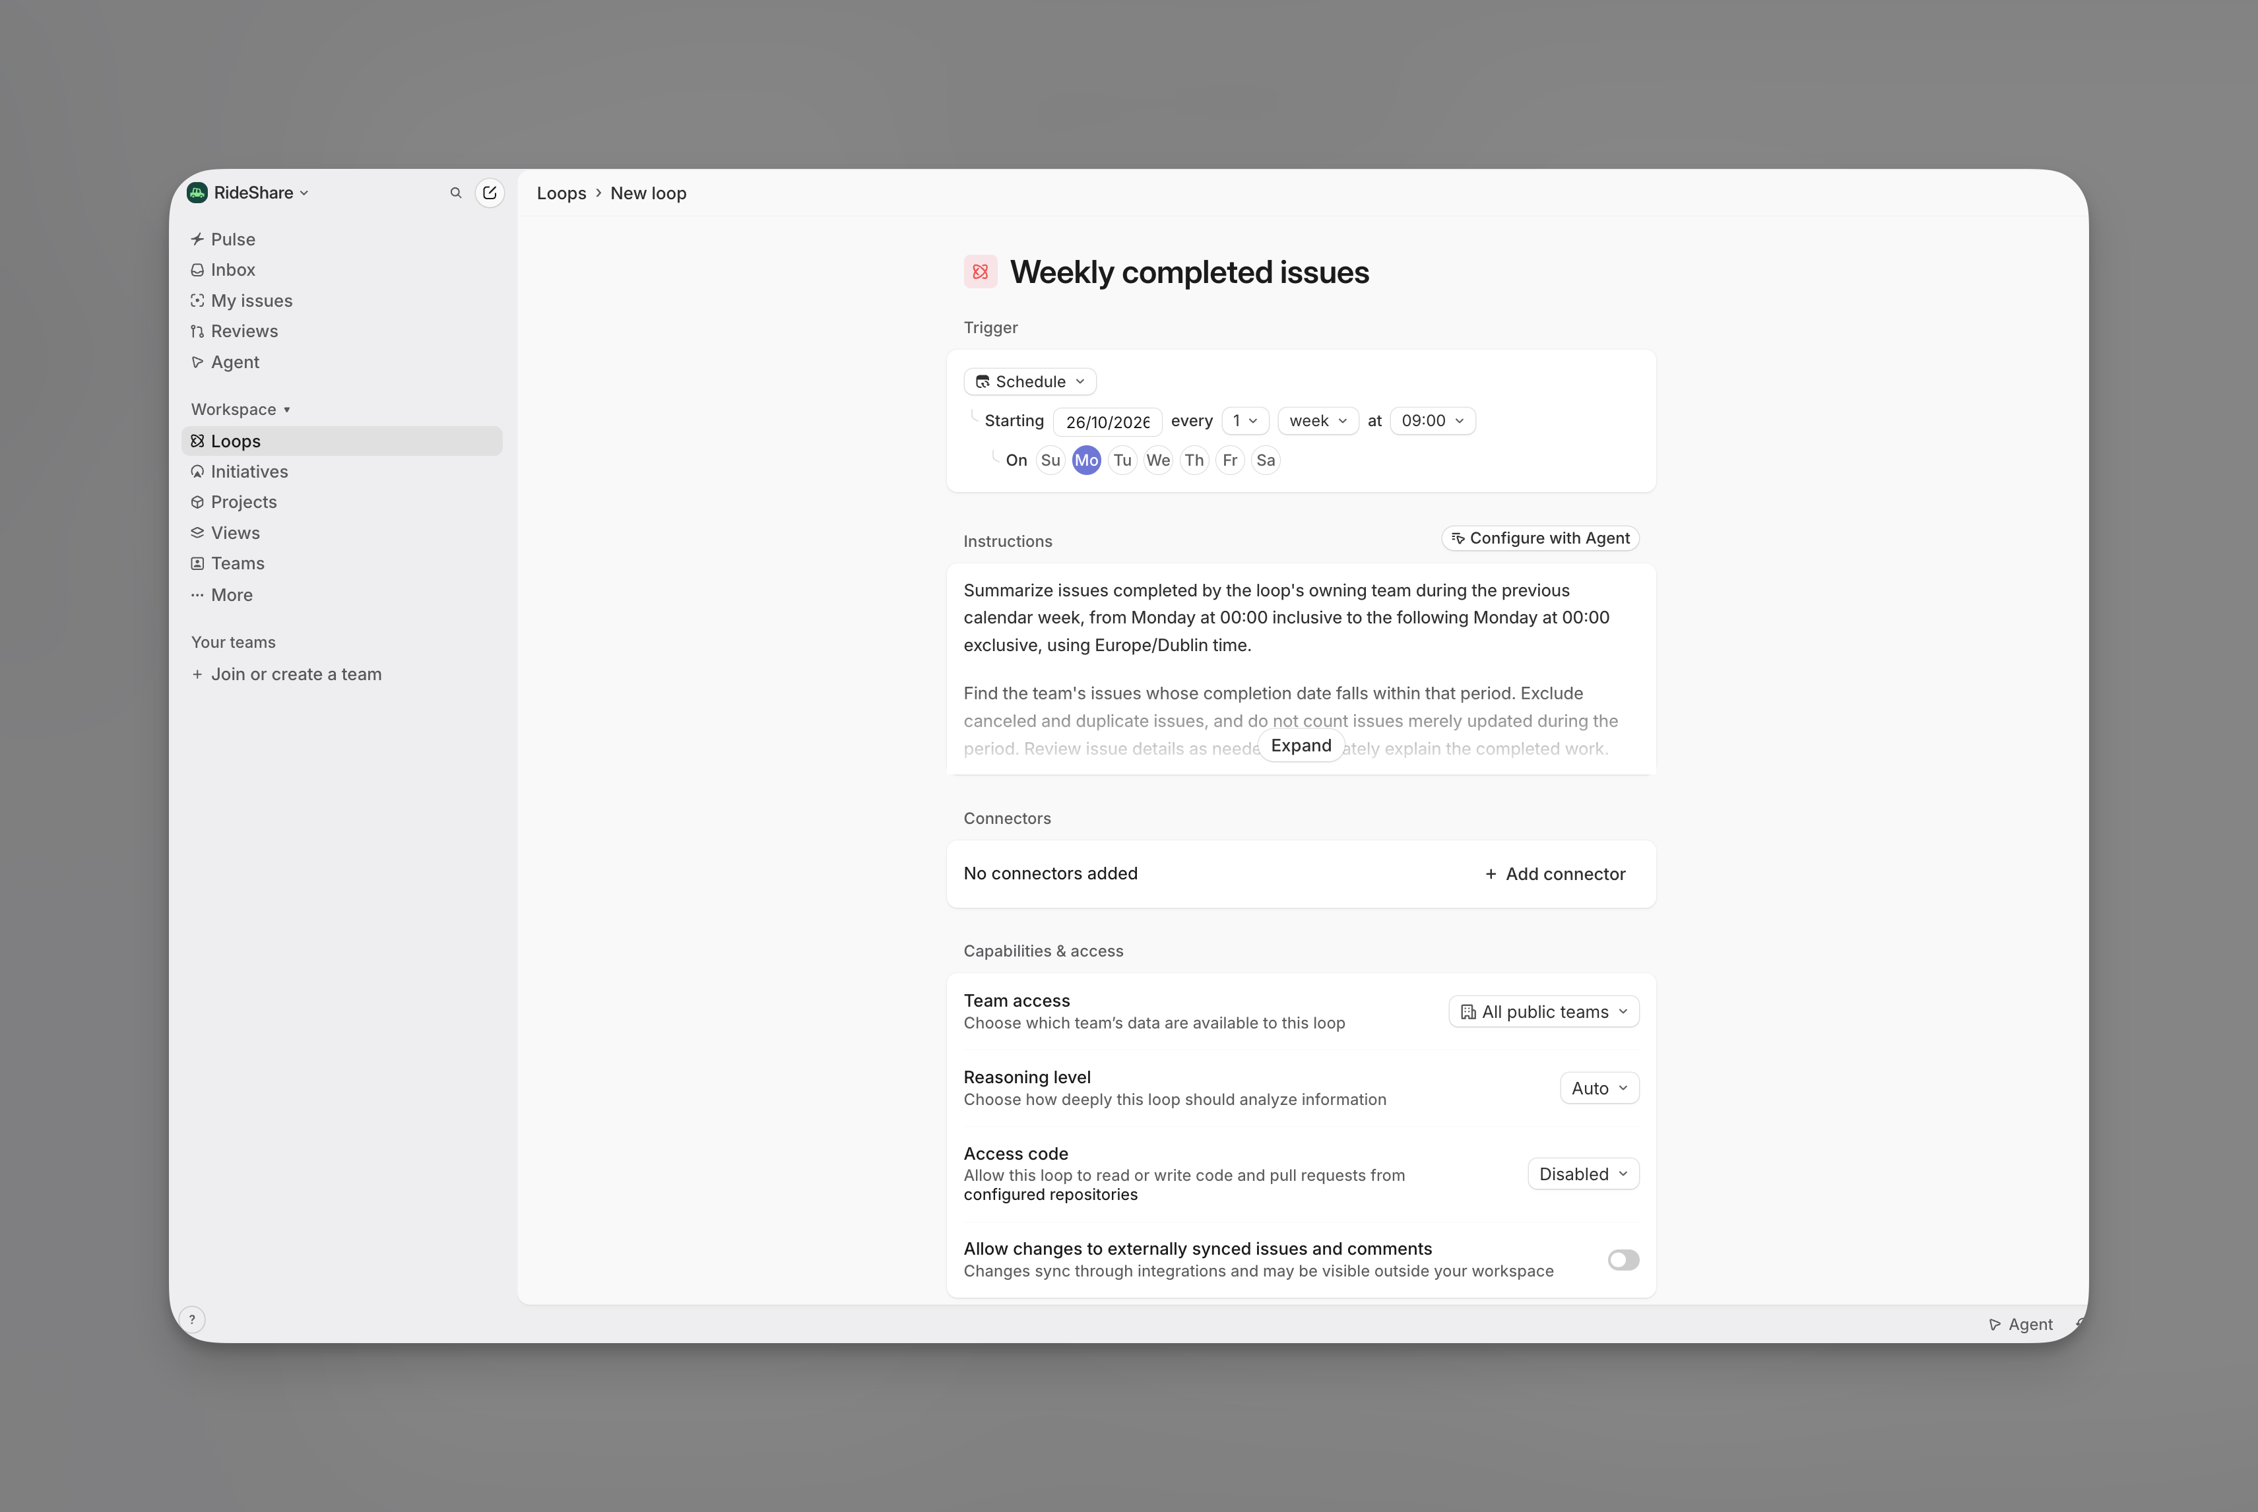Click the Starting date input field
This screenshot has height=1512, width=2258.
click(x=1107, y=422)
